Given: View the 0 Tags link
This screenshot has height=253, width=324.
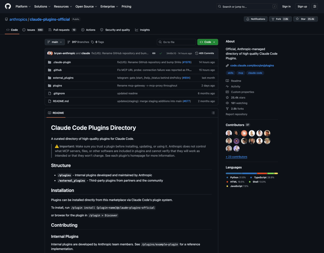Looking at the screenshot, I should point(97,42).
